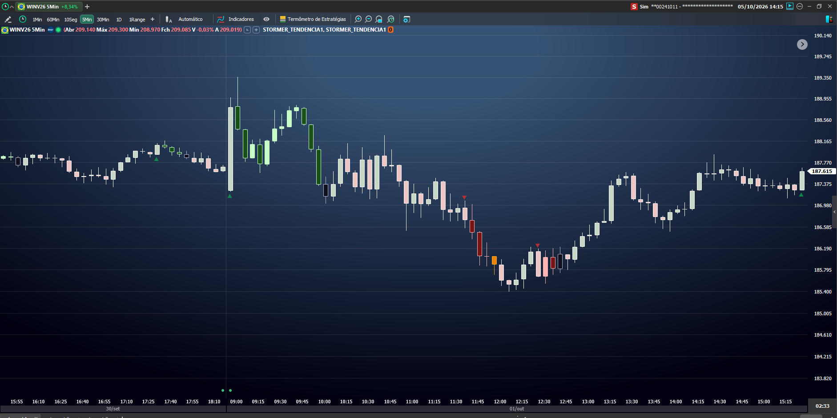
Task: Toggle the 5Min timeframe button
Action: point(87,19)
